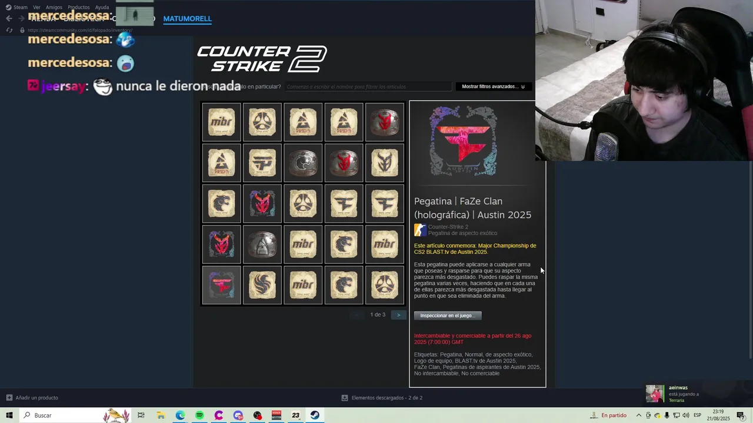Open the Amigos menu

pyautogui.click(x=54, y=7)
